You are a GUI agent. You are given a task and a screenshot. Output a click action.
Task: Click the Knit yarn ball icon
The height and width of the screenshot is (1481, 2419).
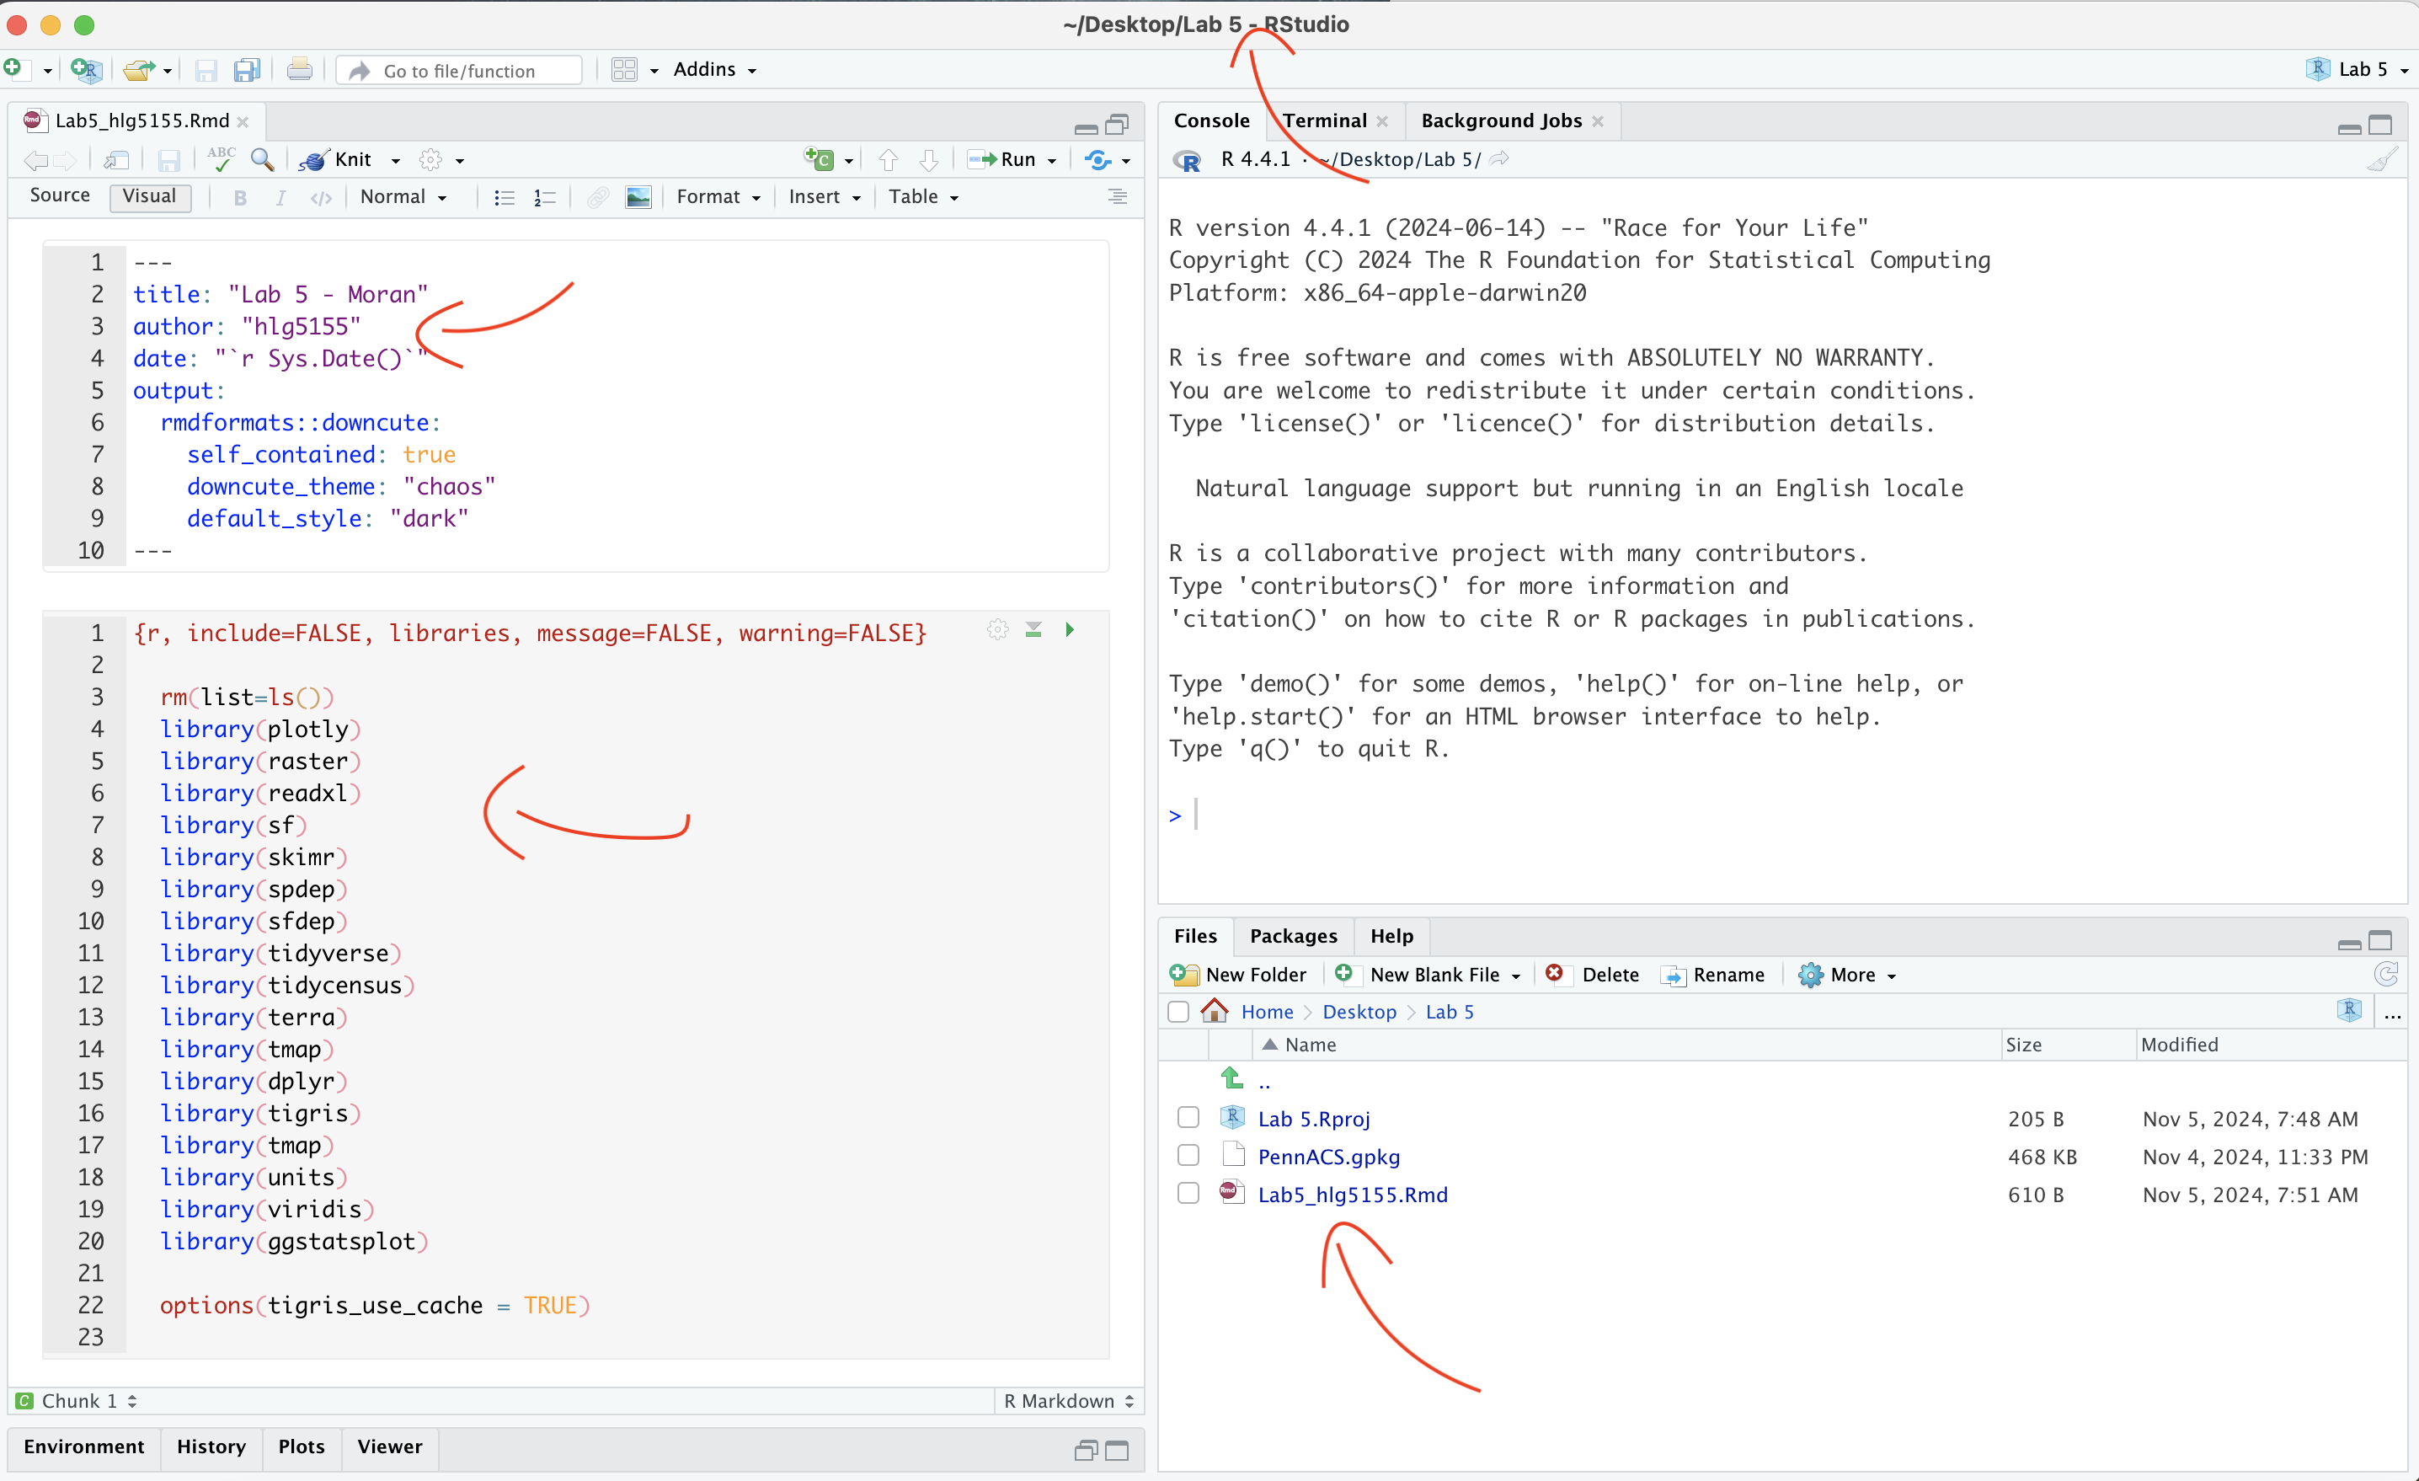pos(314,160)
